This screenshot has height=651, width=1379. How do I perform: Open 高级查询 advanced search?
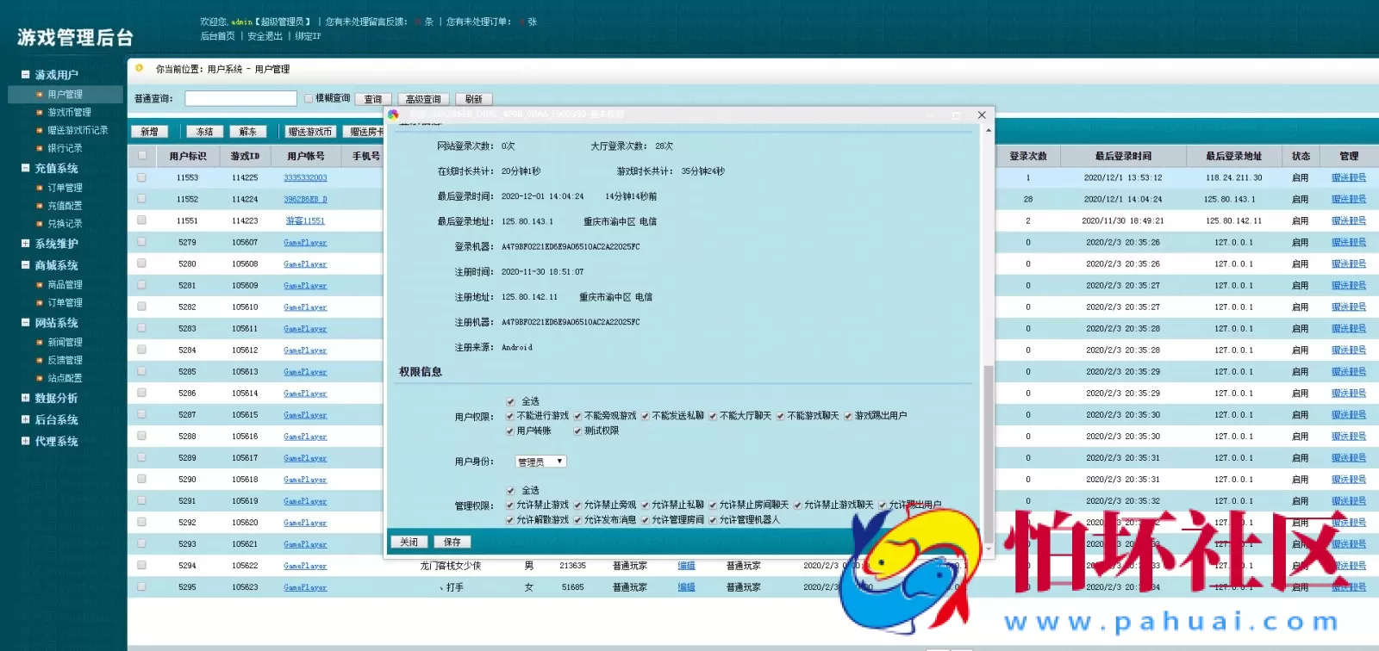(x=423, y=99)
